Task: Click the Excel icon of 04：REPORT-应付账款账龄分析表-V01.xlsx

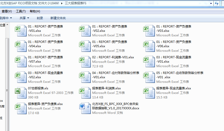Action: pyautogui.click(x=85, y=77)
